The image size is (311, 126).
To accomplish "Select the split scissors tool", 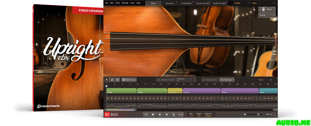I will coord(117,80).
